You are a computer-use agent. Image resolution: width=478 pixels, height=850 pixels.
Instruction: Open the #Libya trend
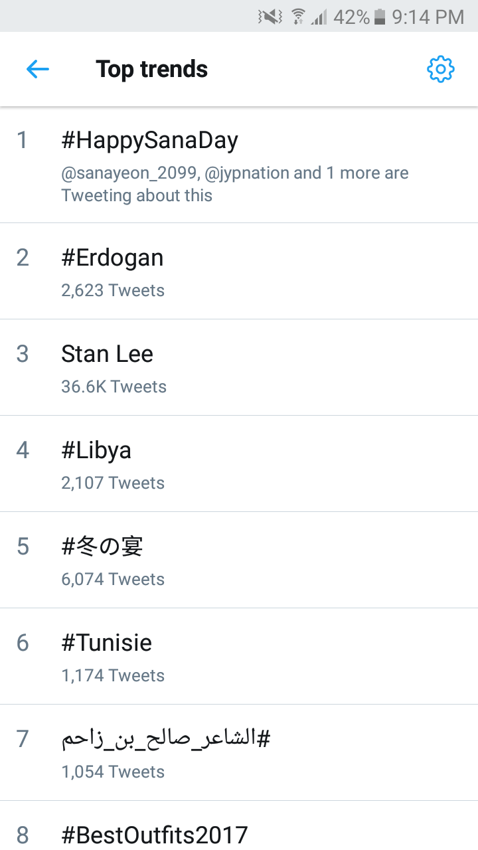click(x=96, y=450)
